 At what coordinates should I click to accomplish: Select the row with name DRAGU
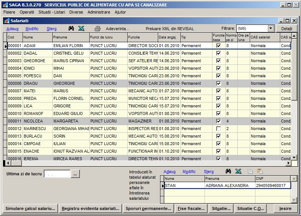147,83
